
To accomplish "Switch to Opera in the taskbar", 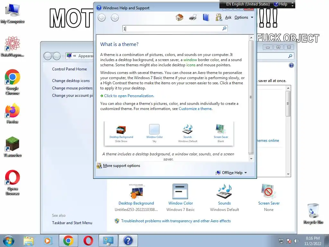I will point(88,241).
